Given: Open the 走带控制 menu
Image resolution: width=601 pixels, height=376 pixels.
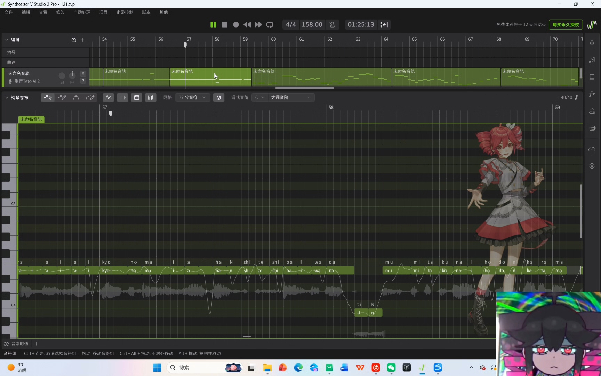Looking at the screenshot, I should (x=125, y=12).
